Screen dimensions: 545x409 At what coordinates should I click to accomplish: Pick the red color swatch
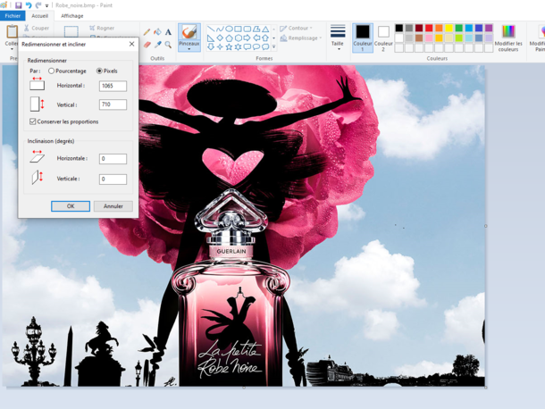[429, 29]
